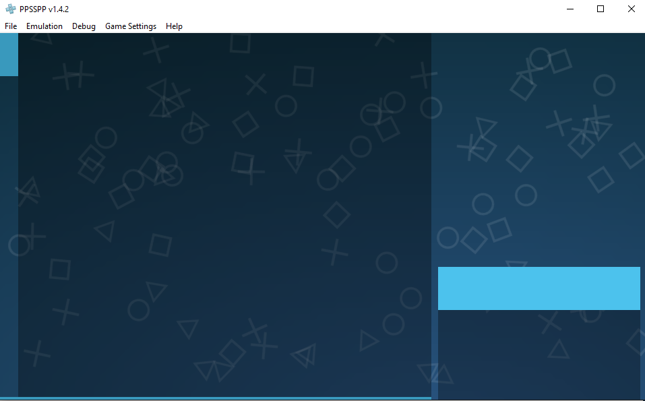Click the dark button below the light blue button
The height and width of the screenshot is (401, 645).
[539, 354]
